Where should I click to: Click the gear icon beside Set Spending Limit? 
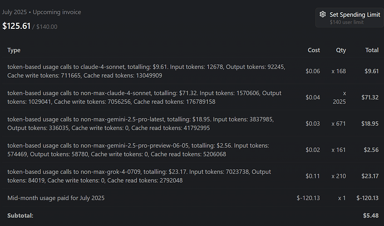[x=323, y=14]
